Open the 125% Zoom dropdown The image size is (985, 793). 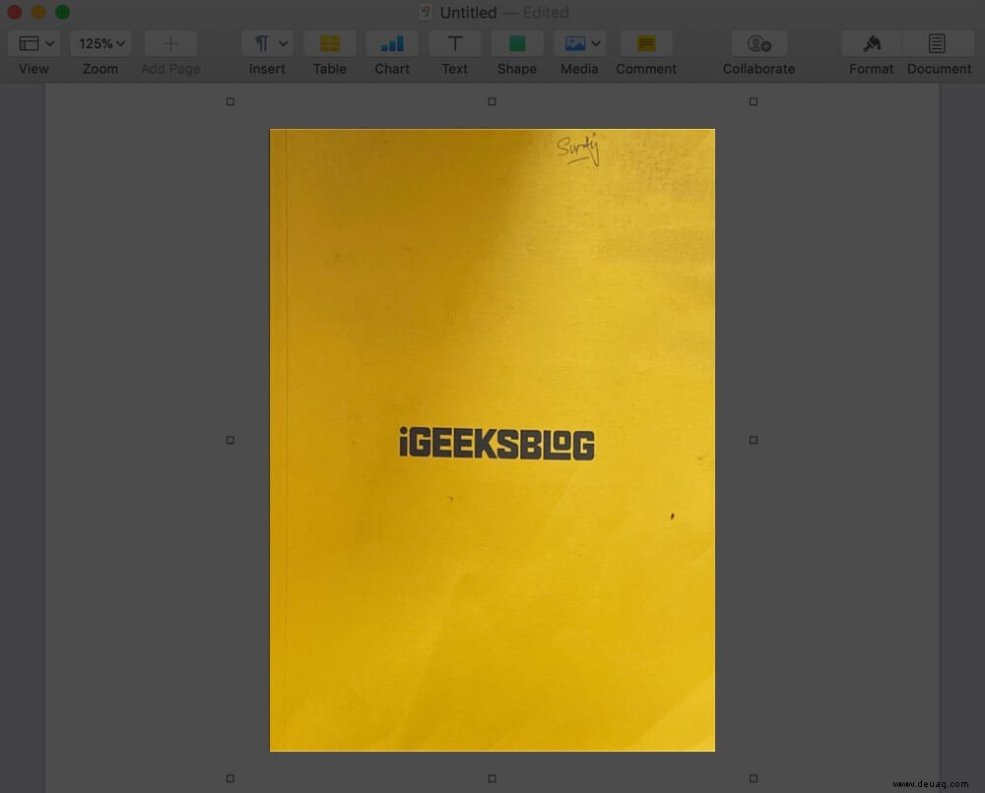[x=100, y=43]
